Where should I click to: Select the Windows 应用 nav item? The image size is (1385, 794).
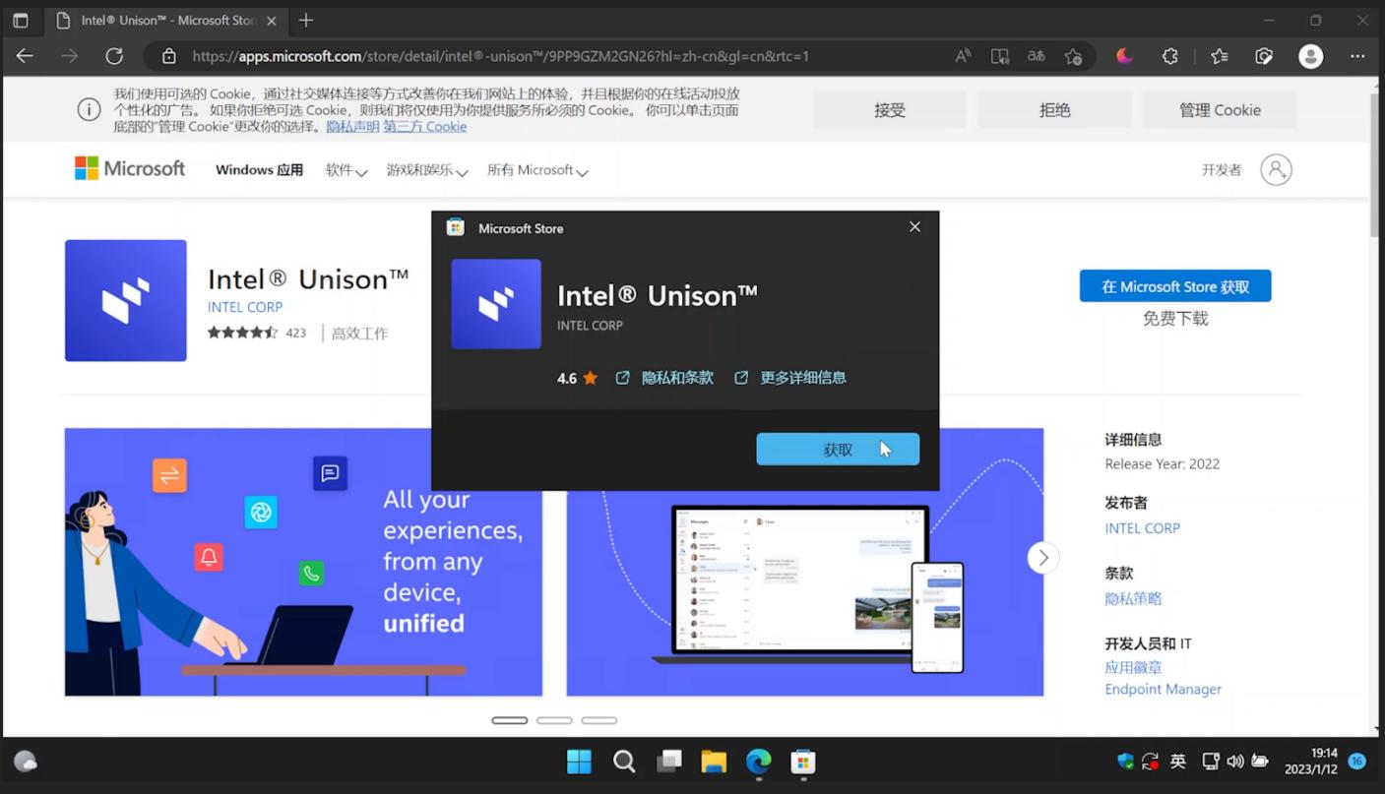pos(259,170)
